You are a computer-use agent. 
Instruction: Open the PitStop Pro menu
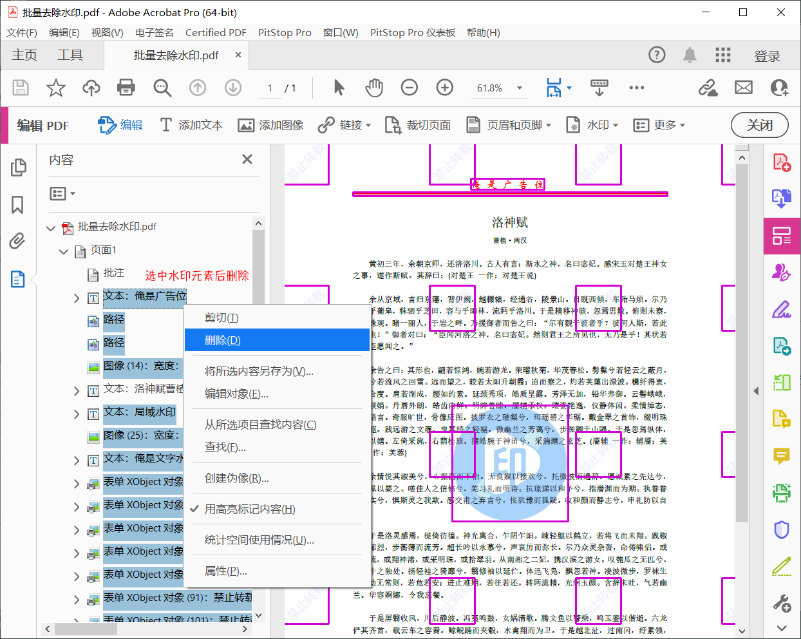tap(285, 32)
